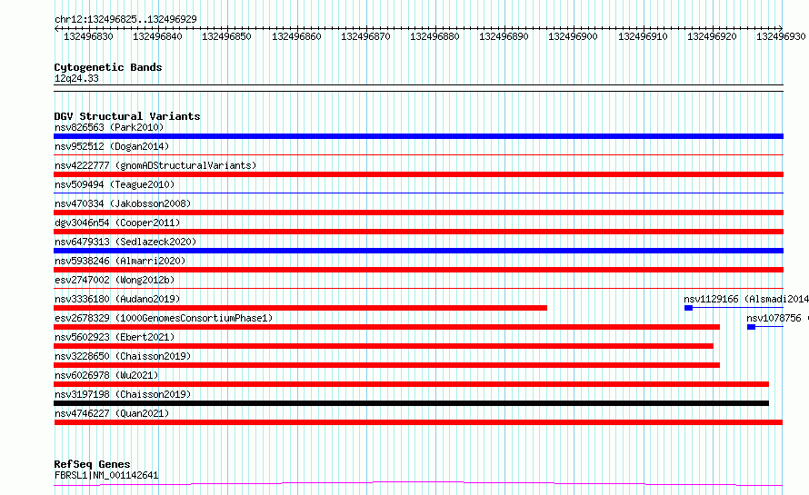Select the nsv826563 (Park2010) label
809x495 pixels.
click(x=109, y=127)
